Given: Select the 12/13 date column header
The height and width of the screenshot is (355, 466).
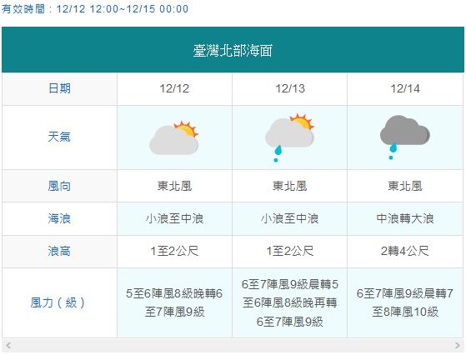Looking at the screenshot, I should [x=290, y=89].
